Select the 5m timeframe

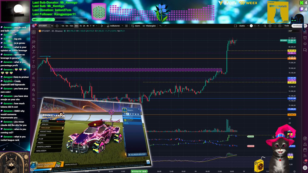(67, 26)
